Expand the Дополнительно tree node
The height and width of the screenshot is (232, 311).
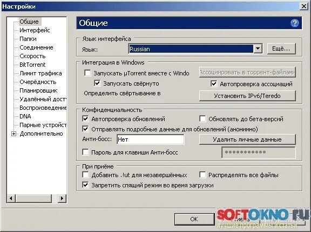[13, 134]
